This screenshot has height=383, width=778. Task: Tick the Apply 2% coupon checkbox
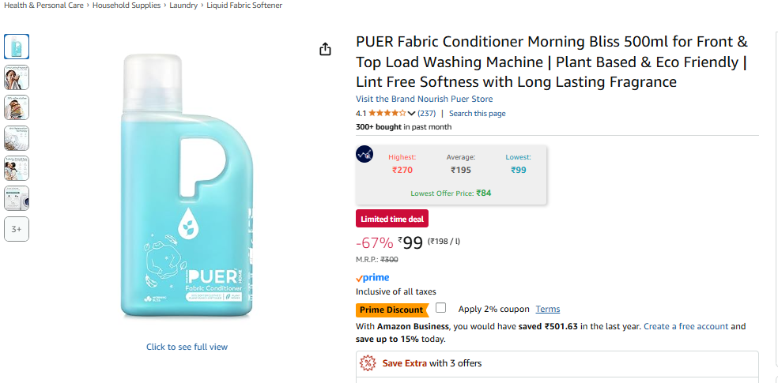[x=440, y=308]
